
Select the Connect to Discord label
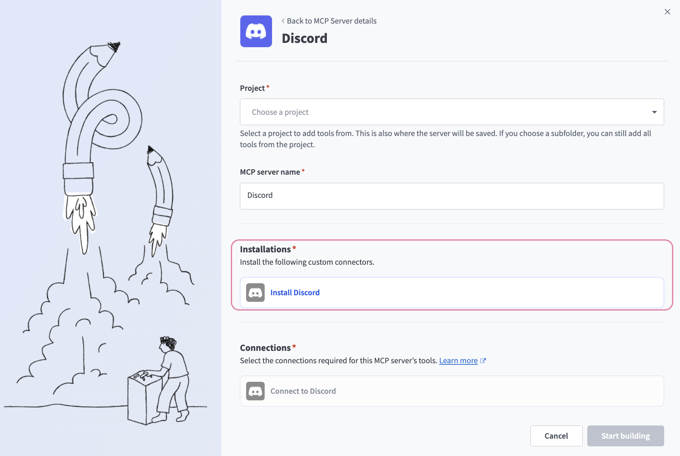(303, 391)
